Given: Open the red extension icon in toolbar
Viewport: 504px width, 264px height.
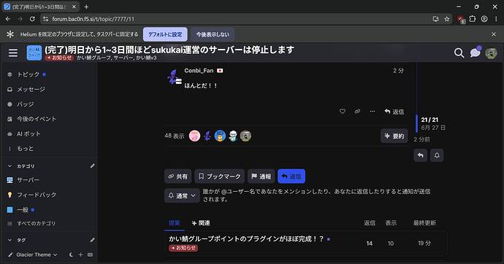Looking at the screenshot, I should [x=461, y=19].
